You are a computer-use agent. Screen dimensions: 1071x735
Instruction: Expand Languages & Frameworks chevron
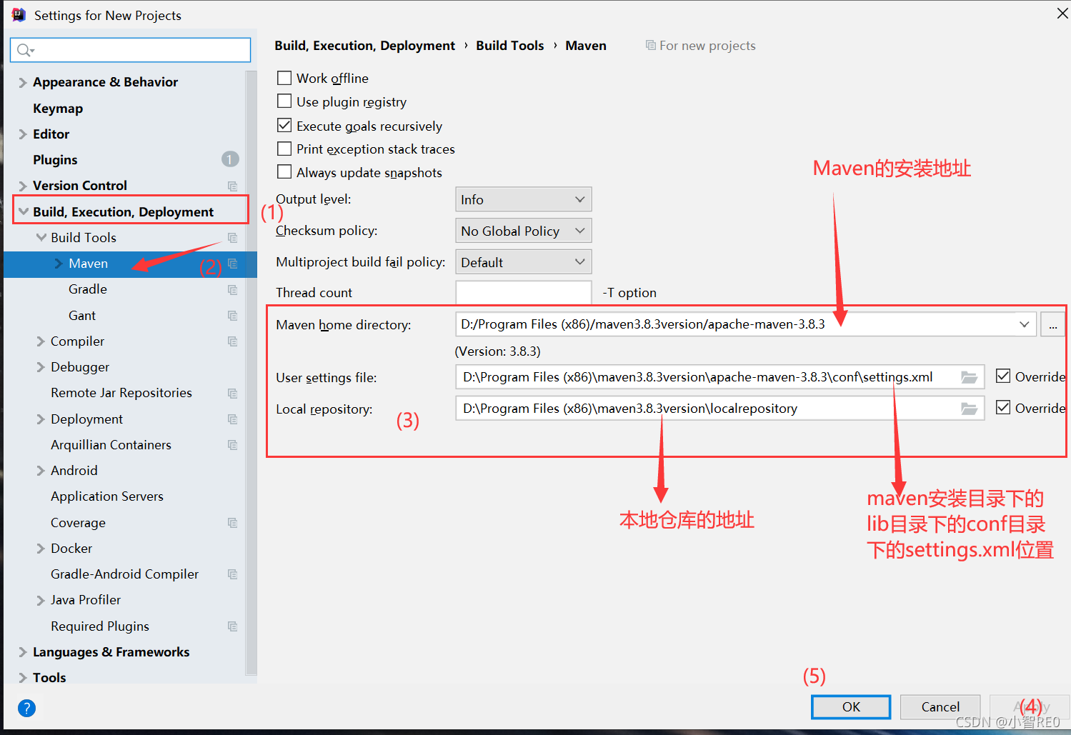point(23,652)
